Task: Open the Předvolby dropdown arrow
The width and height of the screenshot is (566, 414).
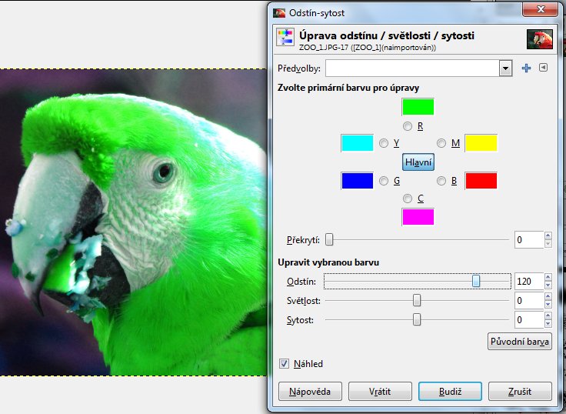Action: pyautogui.click(x=506, y=68)
